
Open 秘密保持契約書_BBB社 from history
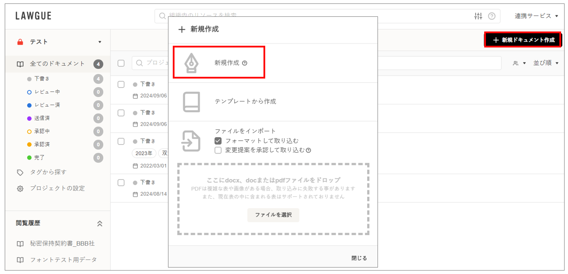(62, 243)
